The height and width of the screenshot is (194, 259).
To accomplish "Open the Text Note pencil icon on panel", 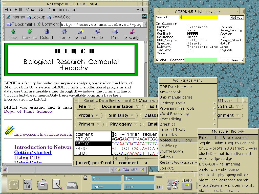I will click(57, 184).
